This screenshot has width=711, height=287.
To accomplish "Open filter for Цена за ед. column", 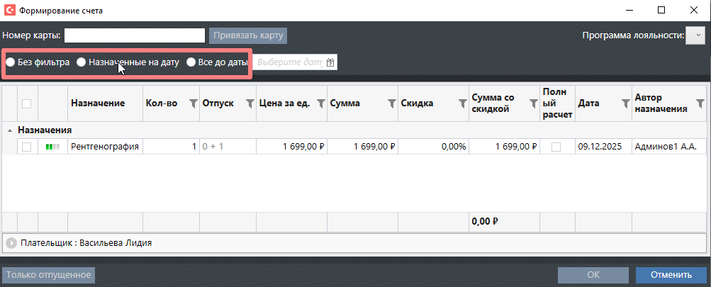I will (320, 103).
